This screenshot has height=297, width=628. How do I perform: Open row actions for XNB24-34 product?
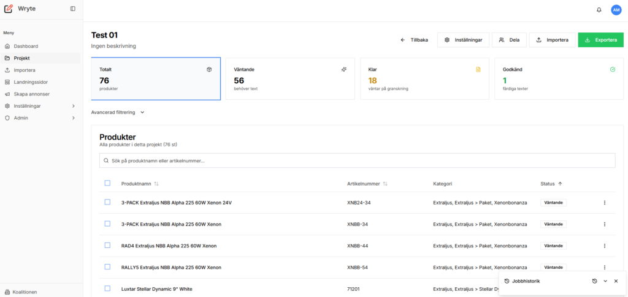(x=604, y=203)
